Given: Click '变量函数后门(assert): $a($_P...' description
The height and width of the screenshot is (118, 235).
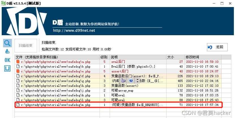Looking at the screenshot, I should click(x=137, y=76).
